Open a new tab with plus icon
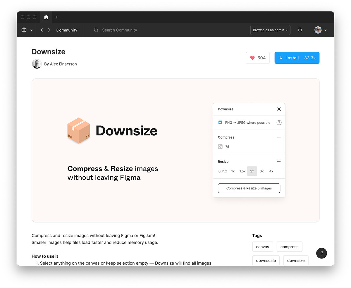Image resolution: width=351 pixels, height=288 pixels. click(x=57, y=17)
